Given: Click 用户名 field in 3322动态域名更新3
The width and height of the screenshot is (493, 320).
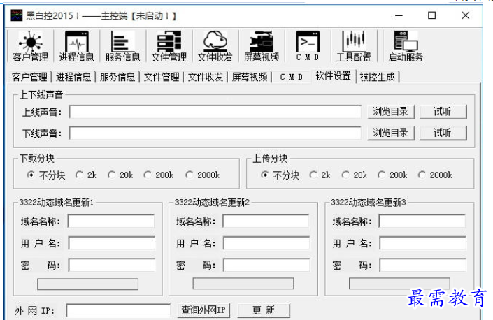Looking at the screenshot, I should click(422, 243).
